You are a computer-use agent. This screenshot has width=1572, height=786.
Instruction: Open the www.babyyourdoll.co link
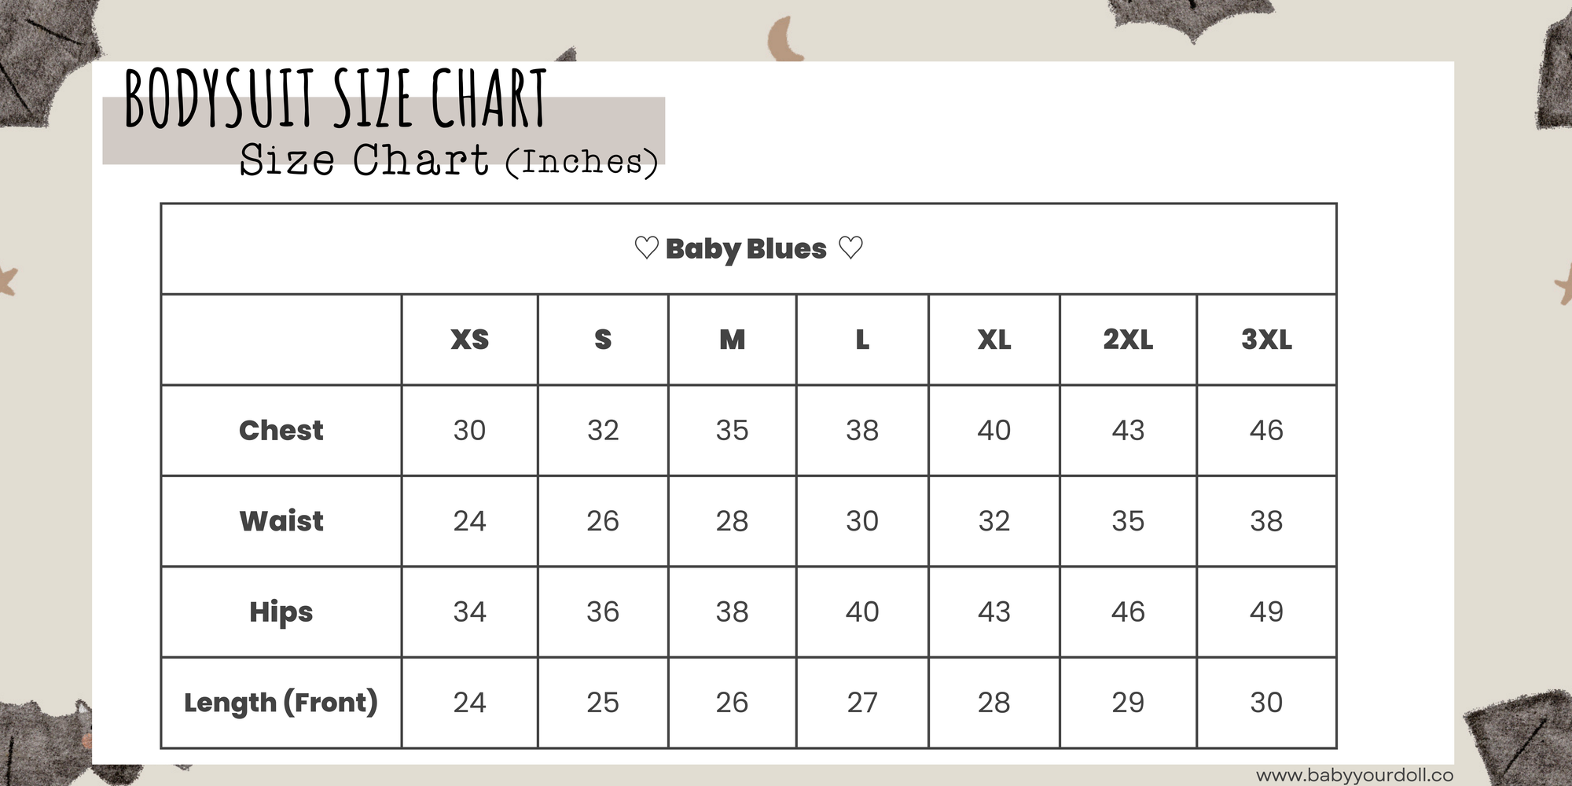coord(1354,776)
